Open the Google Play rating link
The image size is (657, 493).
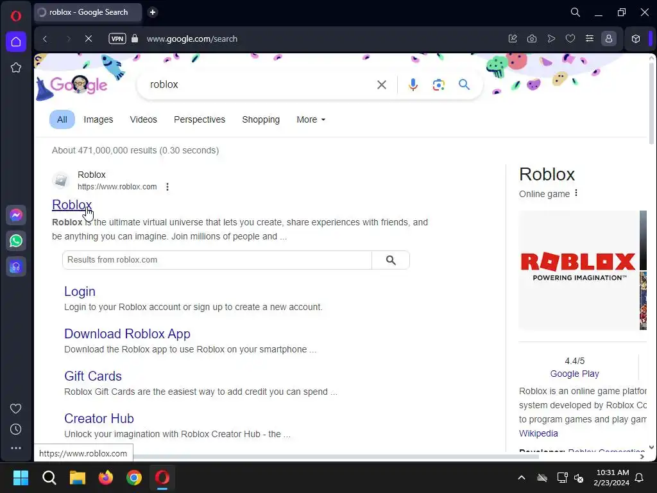point(574,374)
